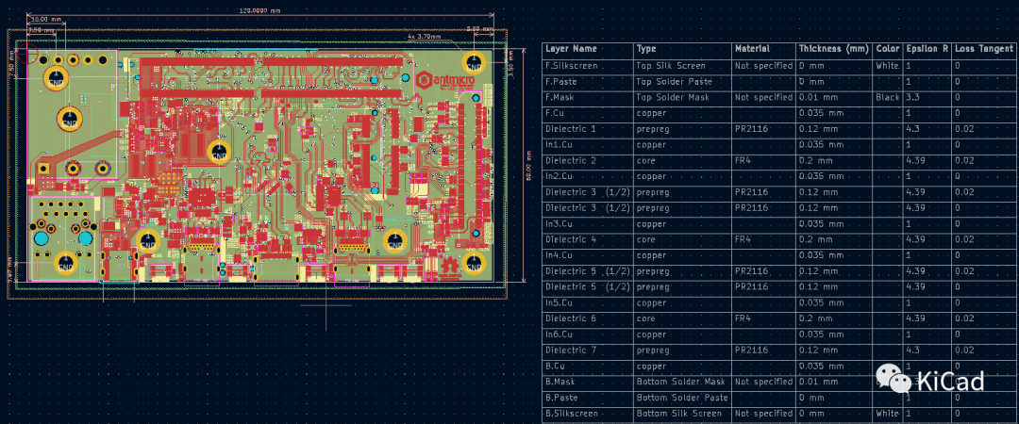Select the GND mounting hole at board center
Viewport: 1019px width, 424px height.
click(x=218, y=152)
